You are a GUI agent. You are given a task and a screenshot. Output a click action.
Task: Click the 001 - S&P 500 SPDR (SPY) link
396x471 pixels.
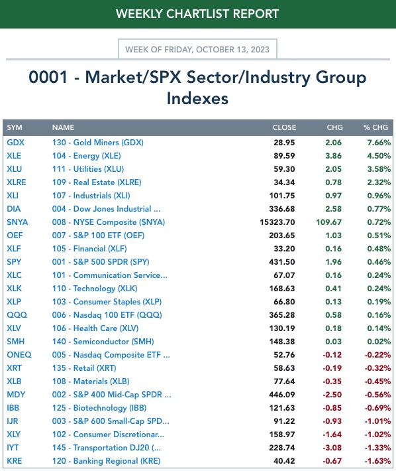click(x=101, y=261)
